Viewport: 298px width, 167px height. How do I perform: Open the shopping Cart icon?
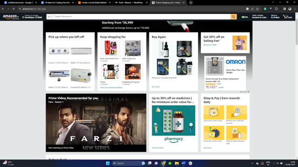[287, 17]
